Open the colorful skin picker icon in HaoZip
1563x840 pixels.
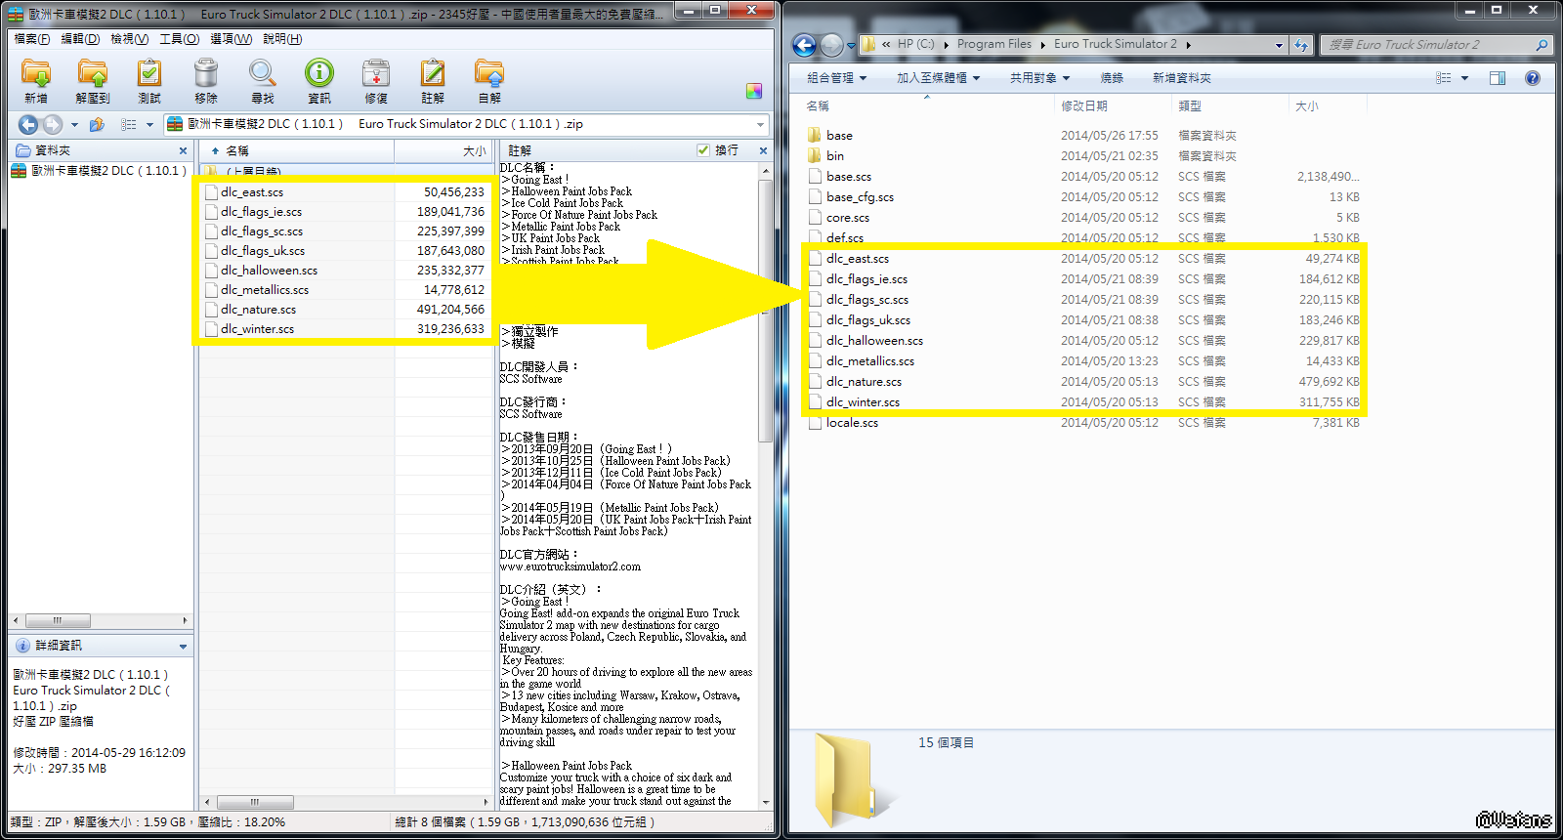[754, 91]
